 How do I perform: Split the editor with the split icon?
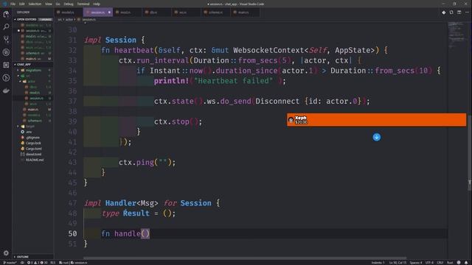[x=459, y=13]
